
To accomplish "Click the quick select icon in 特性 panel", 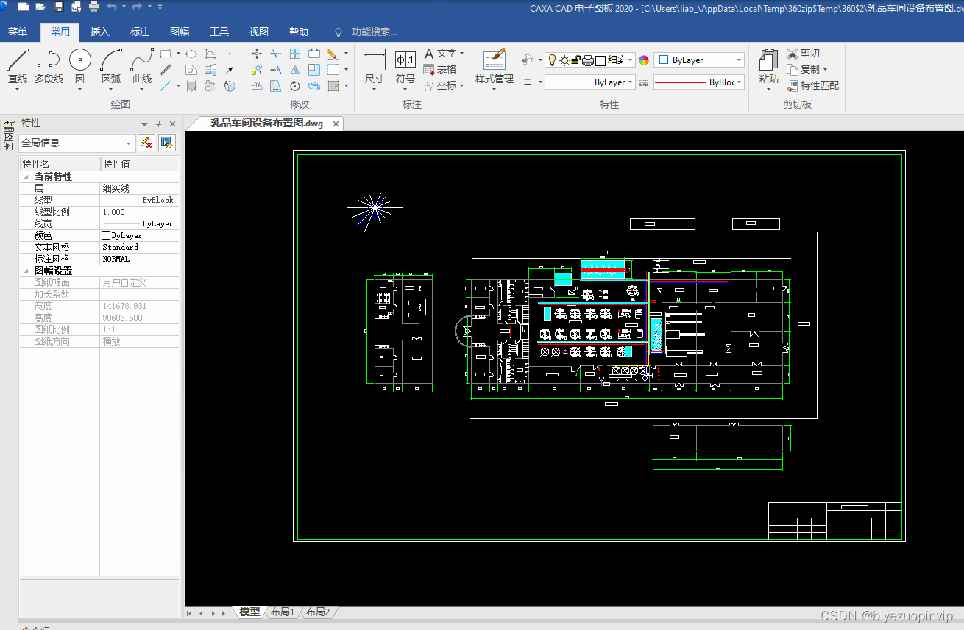I will [167, 143].
